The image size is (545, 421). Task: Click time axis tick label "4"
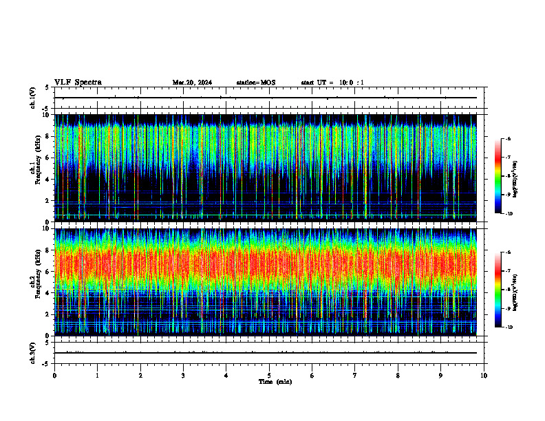226,376
